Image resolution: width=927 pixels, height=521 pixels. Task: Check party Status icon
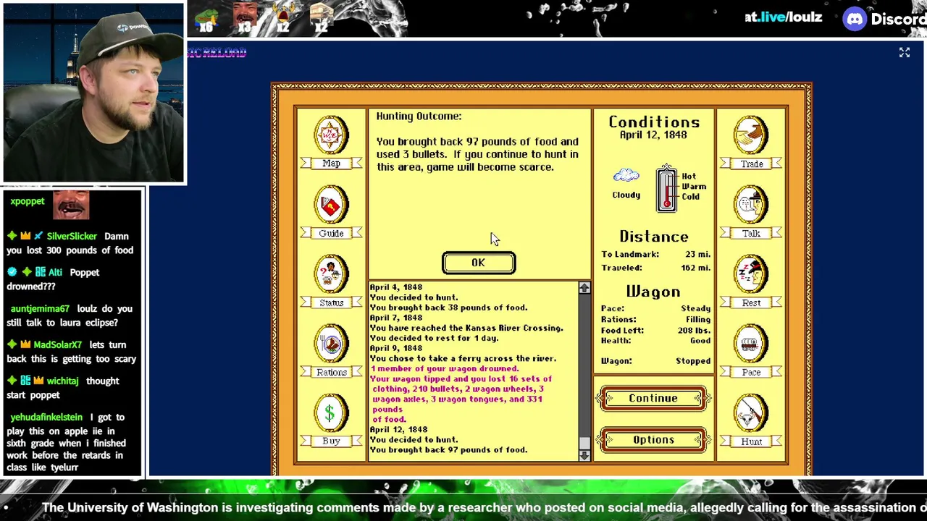[x=331, y=274]
